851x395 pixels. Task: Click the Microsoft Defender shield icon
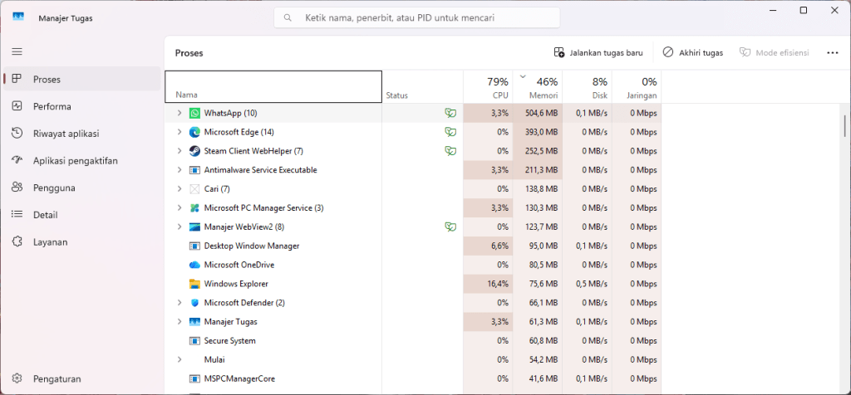(x=194, y=303)
